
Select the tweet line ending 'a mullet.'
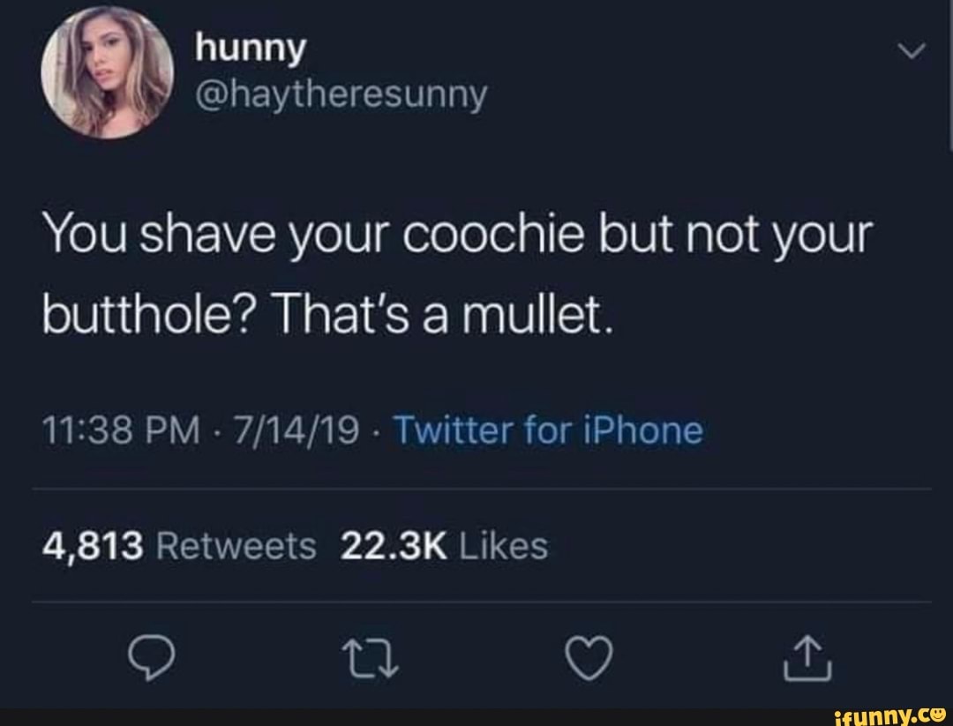[x=328, y=317]
